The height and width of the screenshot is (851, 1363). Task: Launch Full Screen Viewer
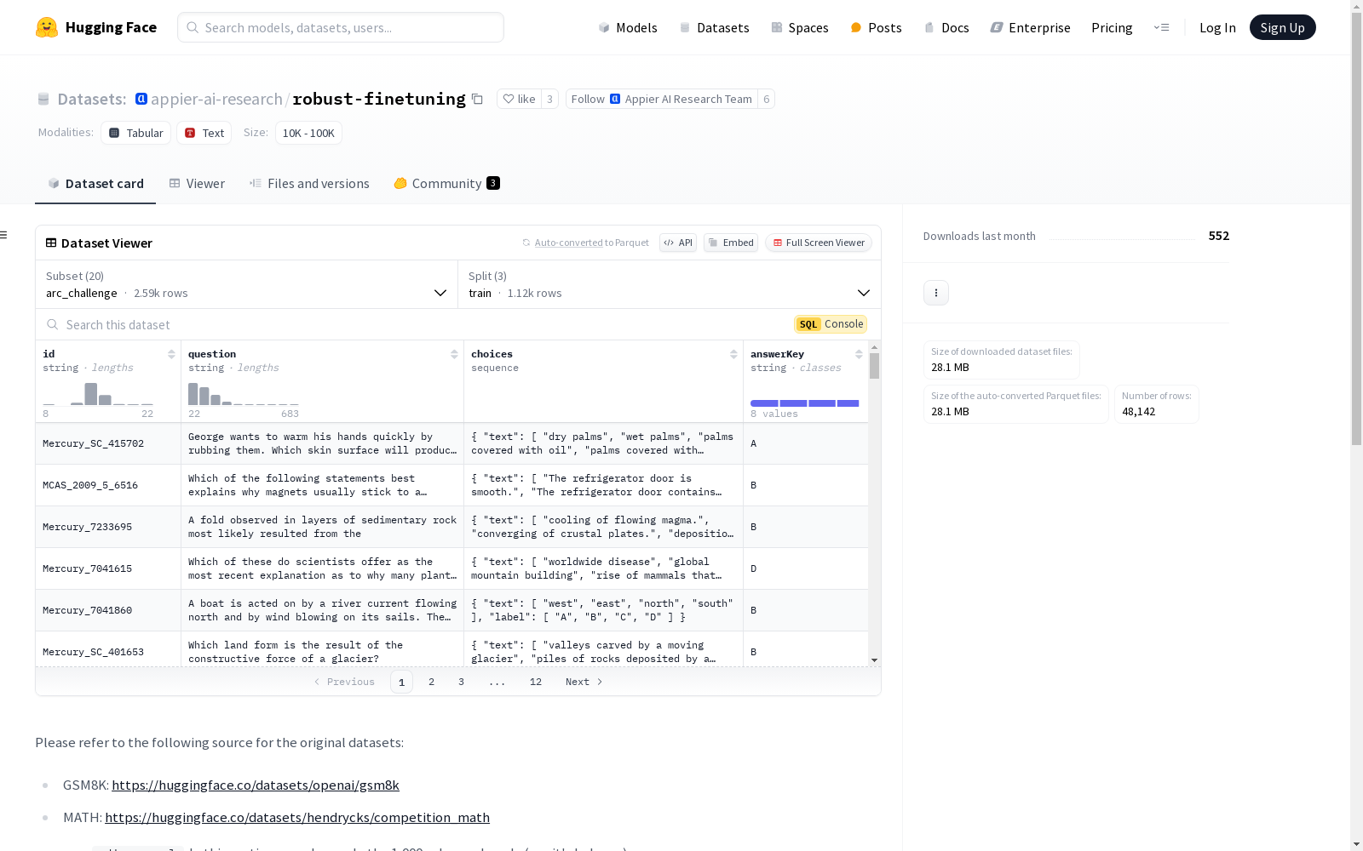819,243
